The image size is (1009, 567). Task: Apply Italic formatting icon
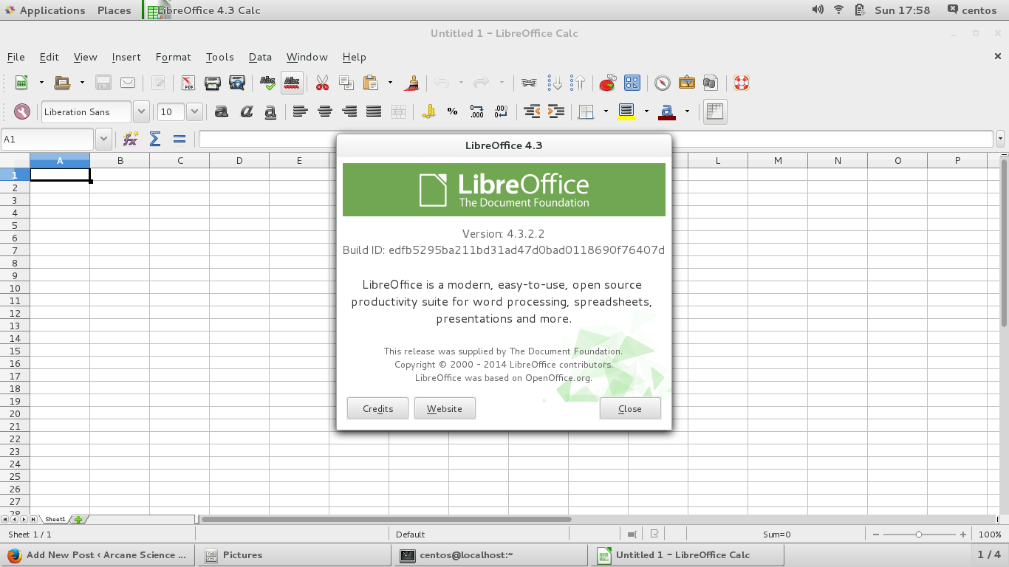[246, 111]
